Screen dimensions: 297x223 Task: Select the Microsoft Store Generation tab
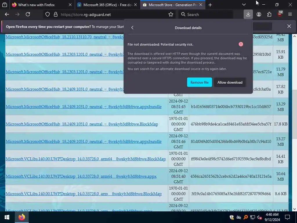pyautogui.click(x=173, y=5)
